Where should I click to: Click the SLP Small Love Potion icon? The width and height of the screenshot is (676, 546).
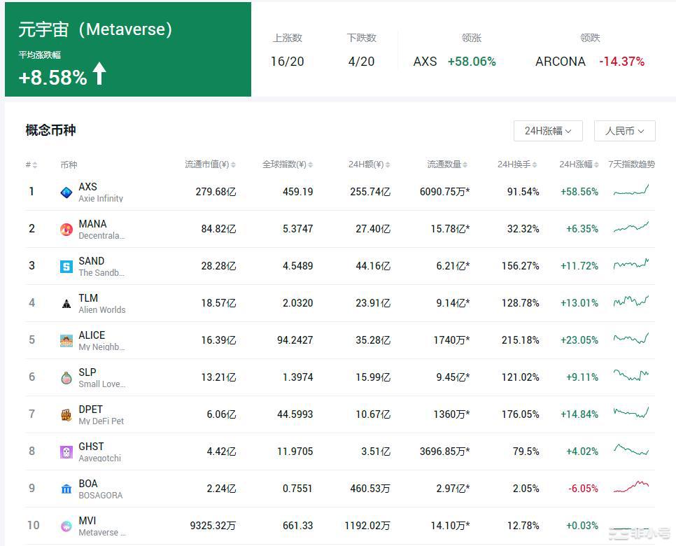point(66,378)
